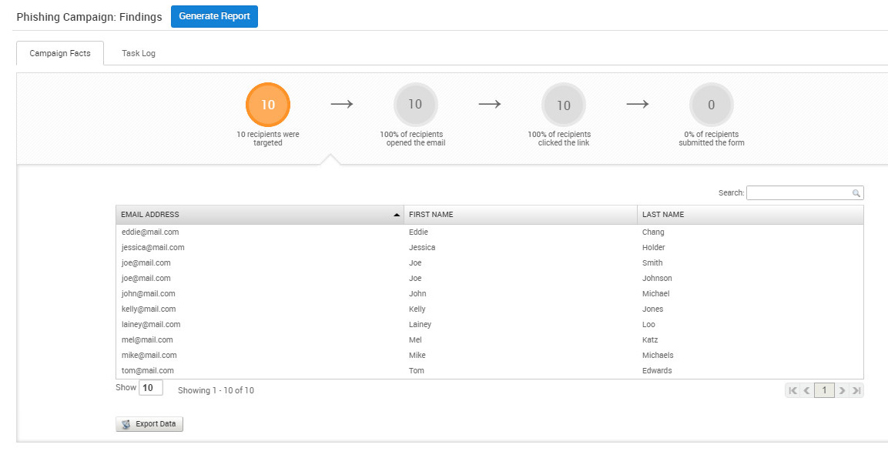Screen dimensions: 888x458
Task: Click the opened the email circle
Action: tap(415, 105)
